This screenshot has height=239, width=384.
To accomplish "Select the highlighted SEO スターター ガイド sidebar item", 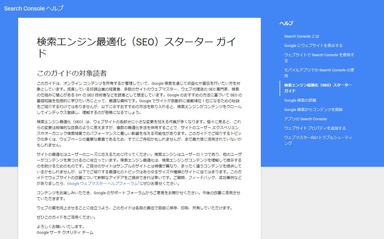I will point(318,88).
